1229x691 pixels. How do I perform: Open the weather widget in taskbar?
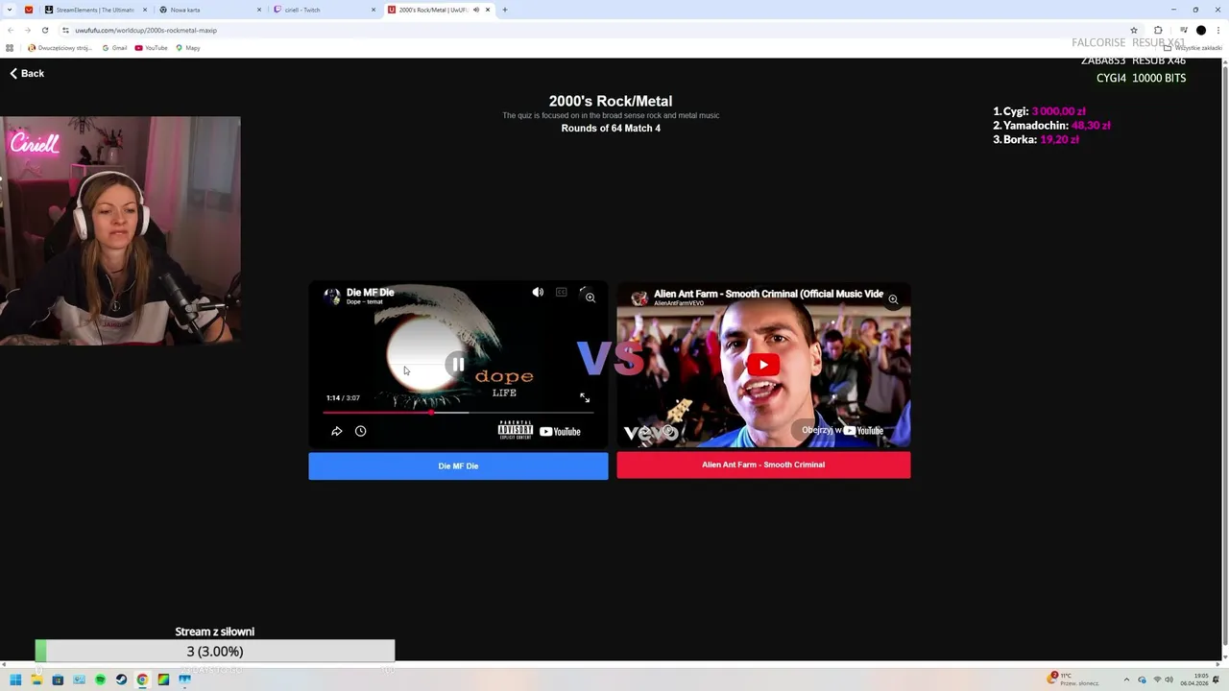coord(1074,679)
